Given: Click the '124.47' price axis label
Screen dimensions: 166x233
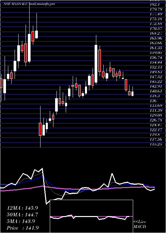Looking at the screenshot, I should click(156, 125).
